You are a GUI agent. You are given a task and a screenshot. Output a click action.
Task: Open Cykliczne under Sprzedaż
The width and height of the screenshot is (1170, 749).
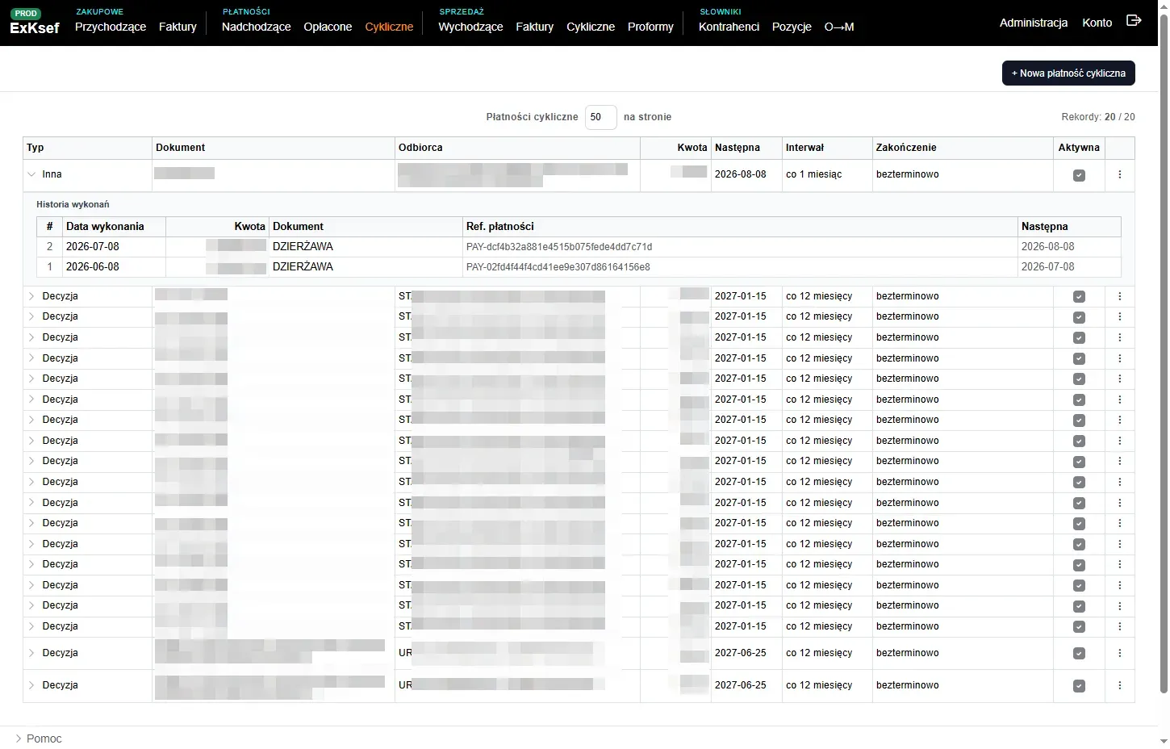click(x=591, y=27)
